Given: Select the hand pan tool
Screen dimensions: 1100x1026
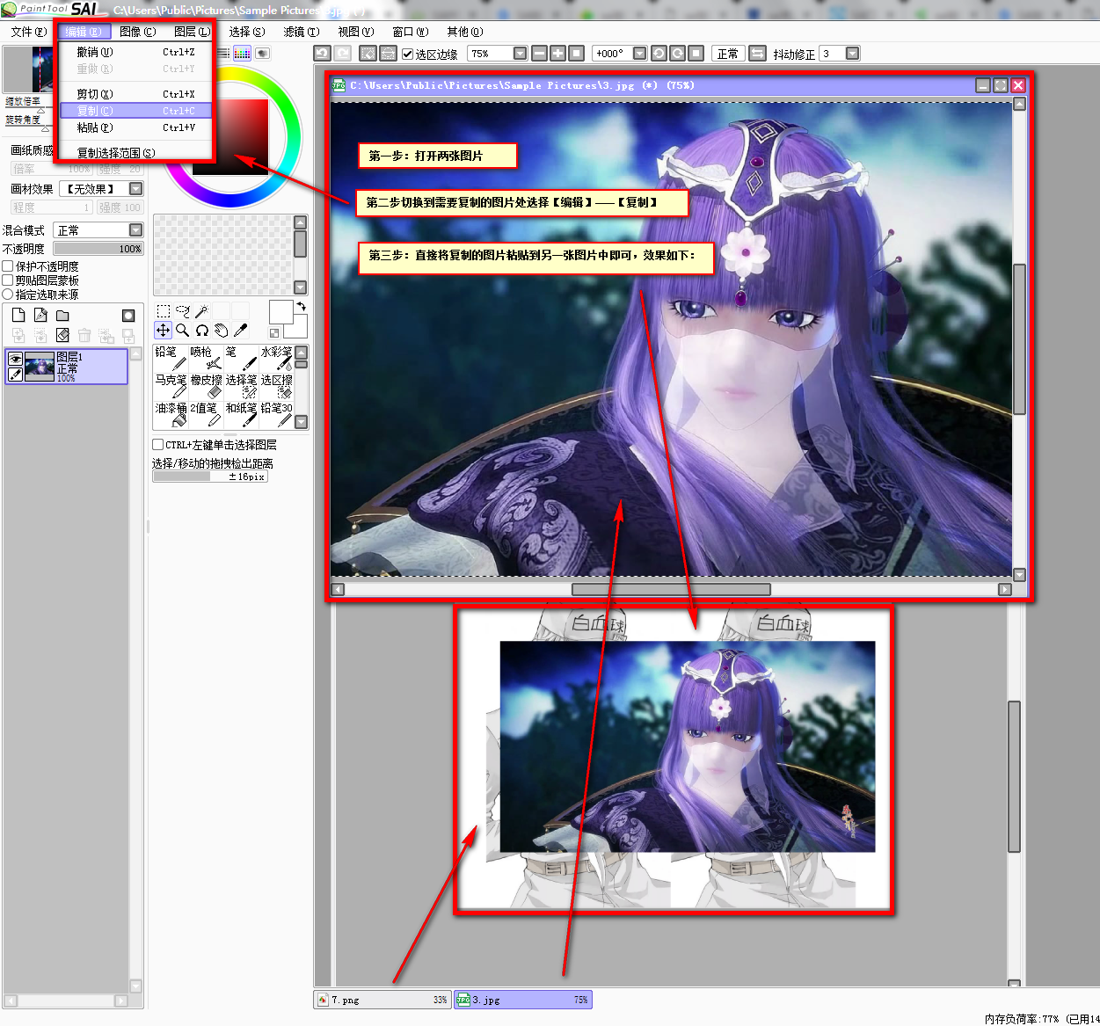Looking at the screenshot, I should click(221, 331).
